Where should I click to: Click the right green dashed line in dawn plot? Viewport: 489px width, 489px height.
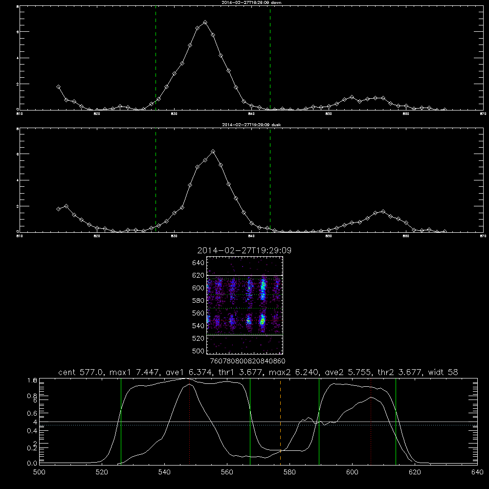[x=270, y=58]
